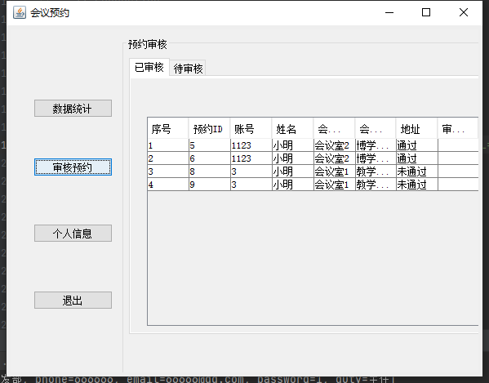Click the 退出 button
This screenshot has width=489, height=383.
coord(73,300)
